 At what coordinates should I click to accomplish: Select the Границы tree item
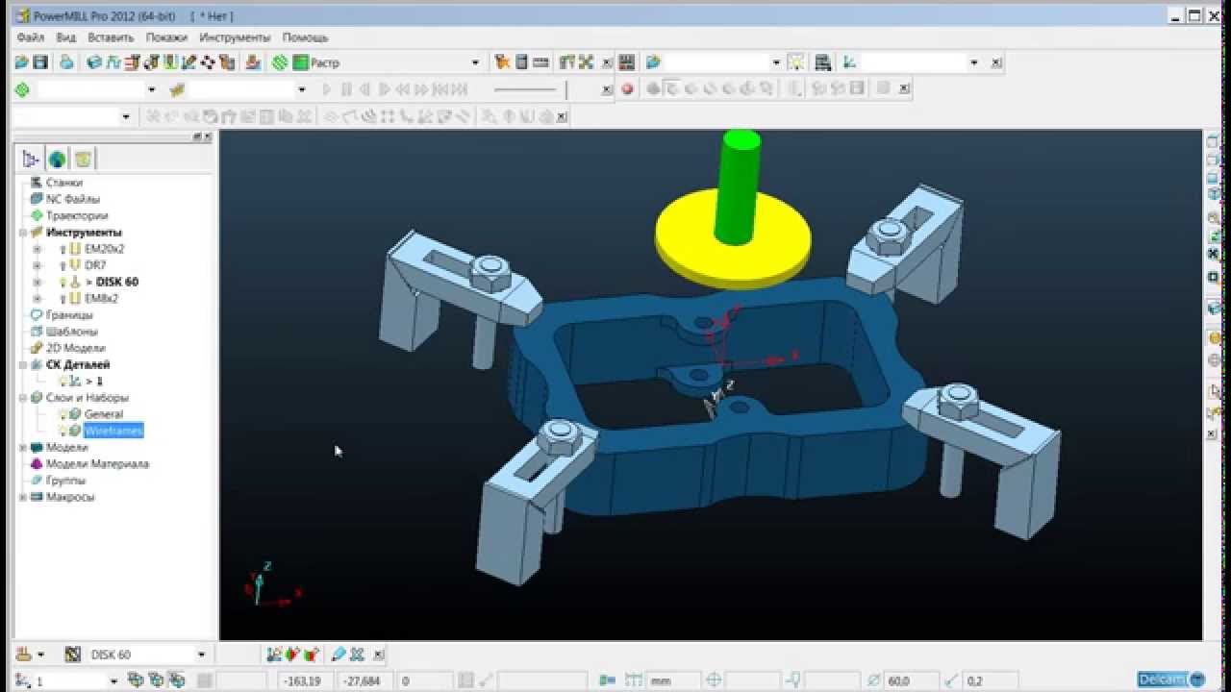pos(69,315)
